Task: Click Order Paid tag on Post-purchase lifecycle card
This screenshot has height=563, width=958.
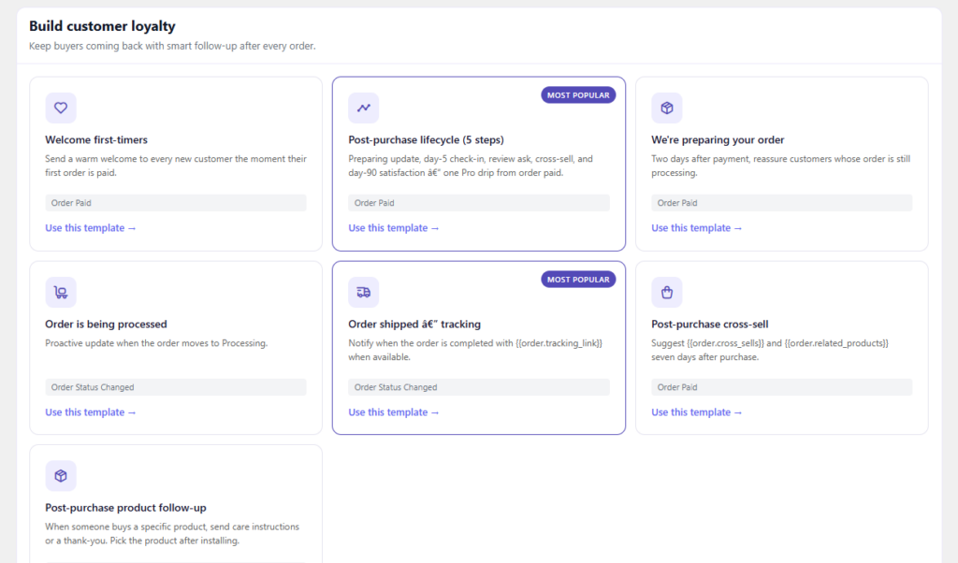Action: [x=479, y=203]
